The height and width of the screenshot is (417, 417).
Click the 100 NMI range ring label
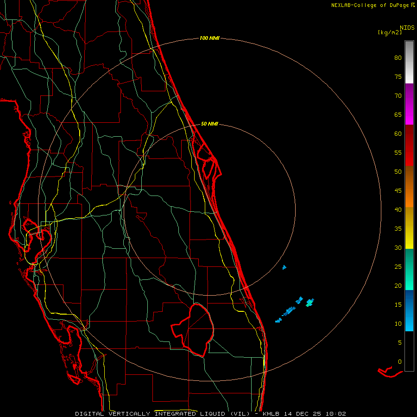coord(209,38)
